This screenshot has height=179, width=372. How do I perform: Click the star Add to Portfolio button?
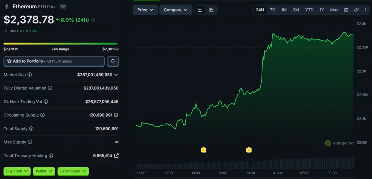tap(54, 61)
